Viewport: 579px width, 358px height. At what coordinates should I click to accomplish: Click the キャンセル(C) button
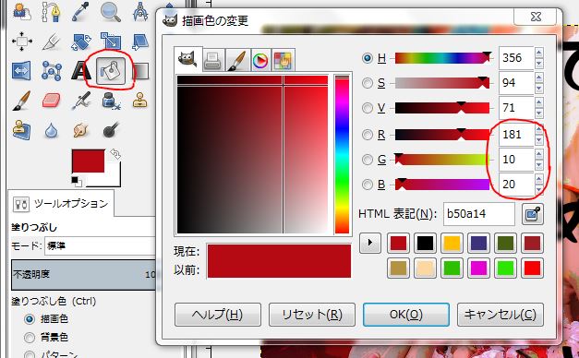[x=501, y=315]
